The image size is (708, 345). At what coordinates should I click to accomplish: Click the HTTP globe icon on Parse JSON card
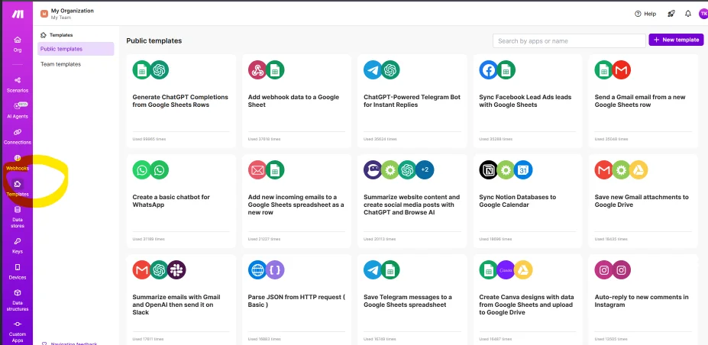tap(257, 269)
